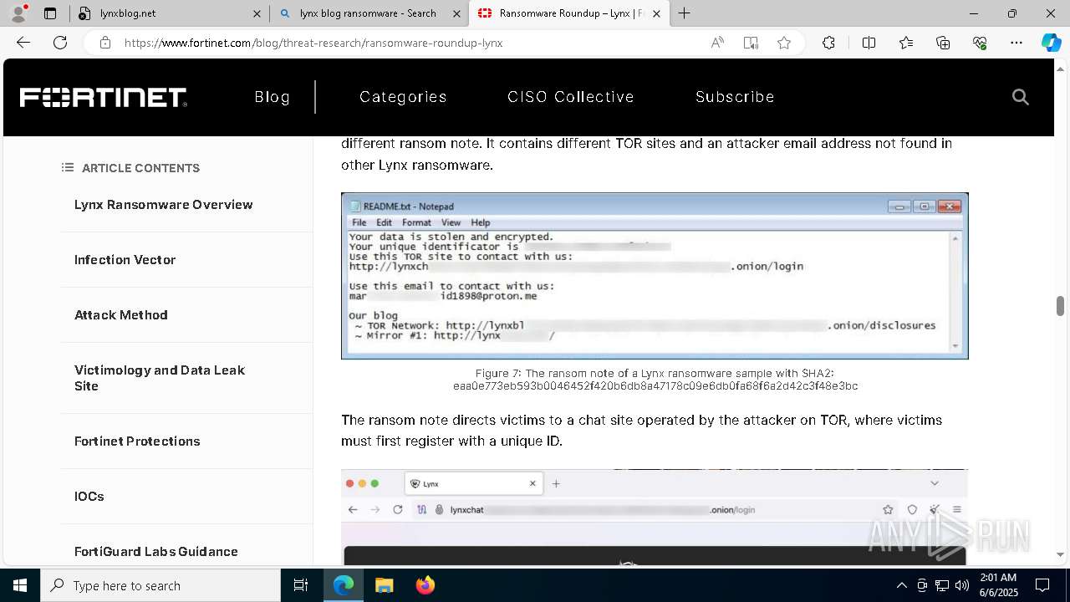The height and width of the screenshot is (602, 1070).
Task: Open the volume speaker tray icon
Action: point(961,585)
